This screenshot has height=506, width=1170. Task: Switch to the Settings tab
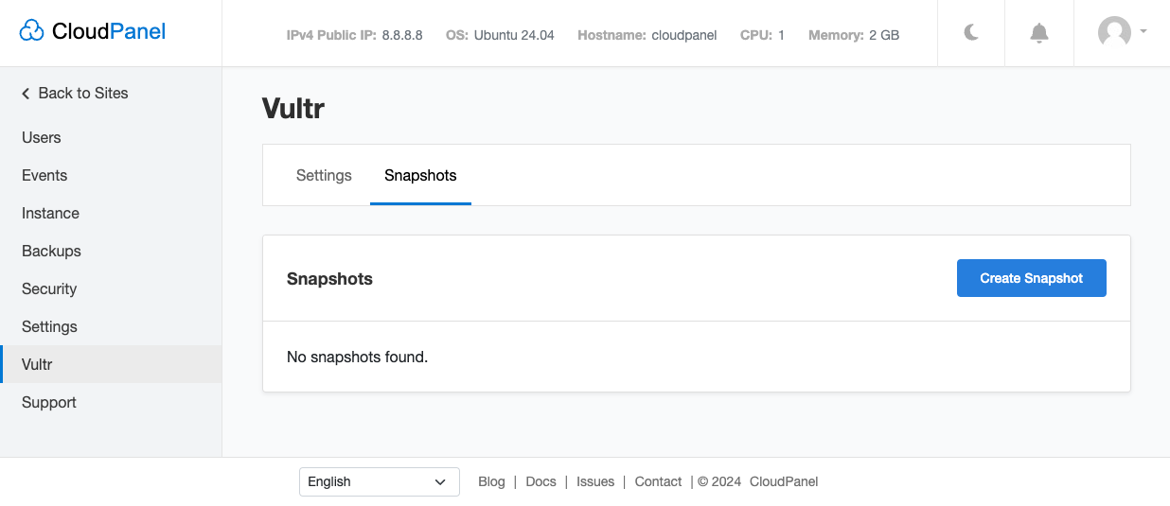pyautogui.click(x=324, y=176)
